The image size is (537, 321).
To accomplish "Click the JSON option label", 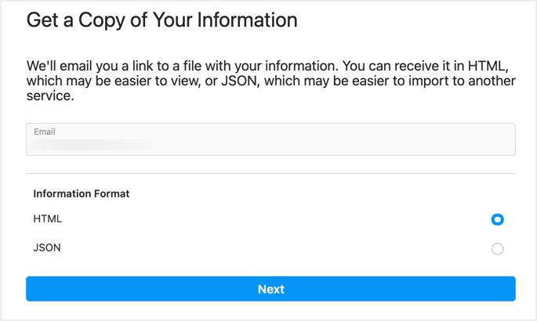I will tap(47, 248).
